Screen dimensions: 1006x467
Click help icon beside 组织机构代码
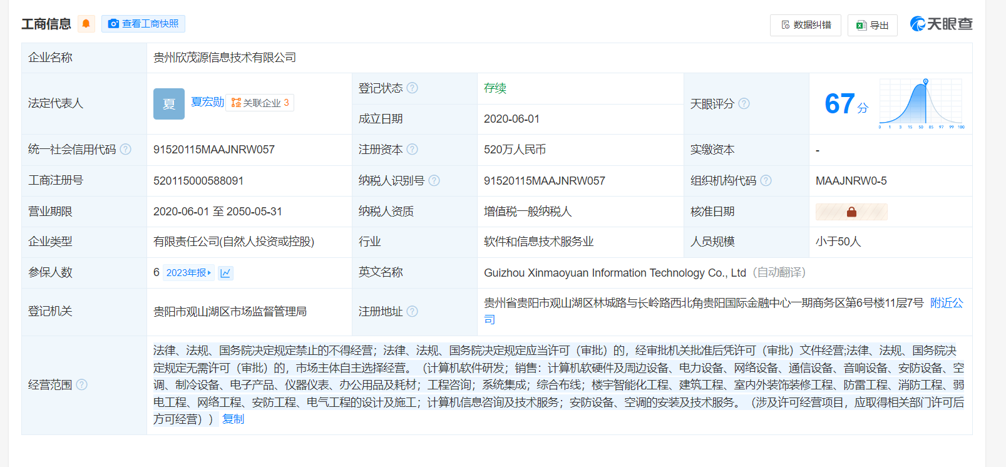[x=766, y=180]
